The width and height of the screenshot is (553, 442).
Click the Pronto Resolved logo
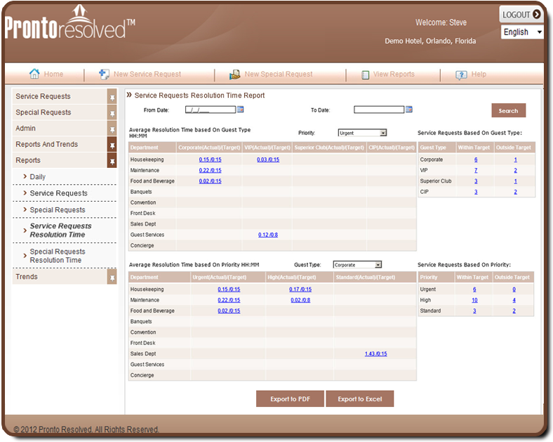(70, 22)
